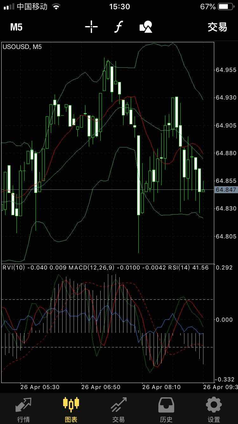Tap the current price label 64.847

(x=226, y=190)
